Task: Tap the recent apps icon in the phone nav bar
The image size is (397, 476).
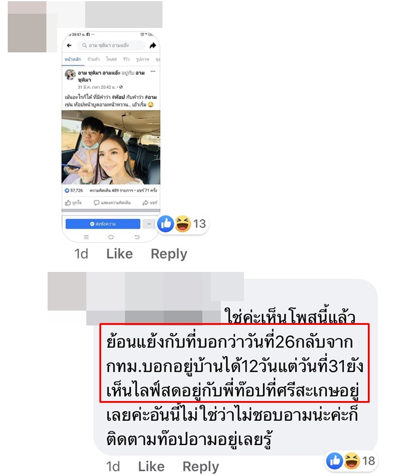Action: point(86,237)
